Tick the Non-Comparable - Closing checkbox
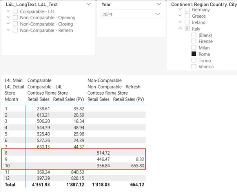This screenshot has width=237, height=192. (15, 24)
